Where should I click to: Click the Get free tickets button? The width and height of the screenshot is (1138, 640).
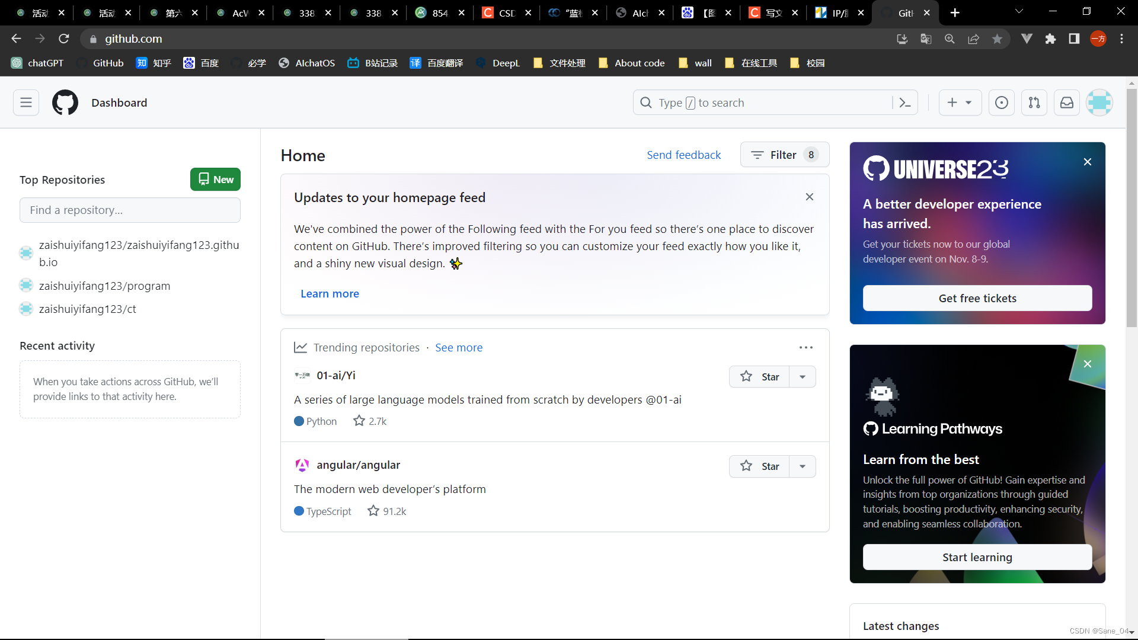(x=977, y=298)
